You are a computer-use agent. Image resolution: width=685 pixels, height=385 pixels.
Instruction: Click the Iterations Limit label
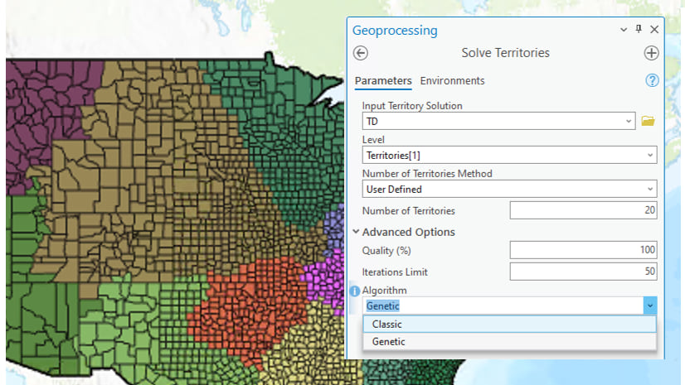click(x=395, y=272)
